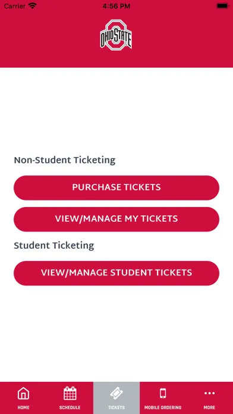Open View/Manage Student Tickets
Image resolution: width=233 pixels, height=414 pixels.
(116, 273)
